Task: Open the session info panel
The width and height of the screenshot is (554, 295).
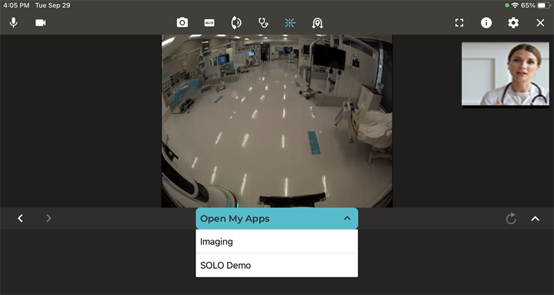Action: 486,23
